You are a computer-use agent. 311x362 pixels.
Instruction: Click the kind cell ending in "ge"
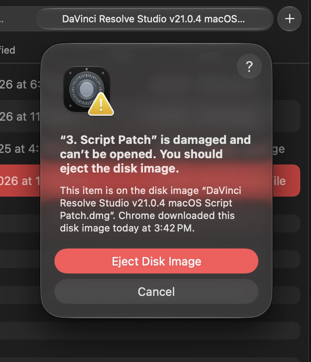279,149
